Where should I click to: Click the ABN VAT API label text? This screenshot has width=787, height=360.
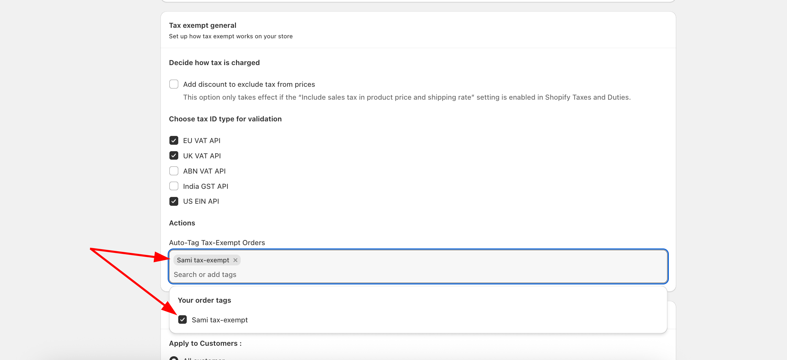pyautogui.click(x=204, y=171)
